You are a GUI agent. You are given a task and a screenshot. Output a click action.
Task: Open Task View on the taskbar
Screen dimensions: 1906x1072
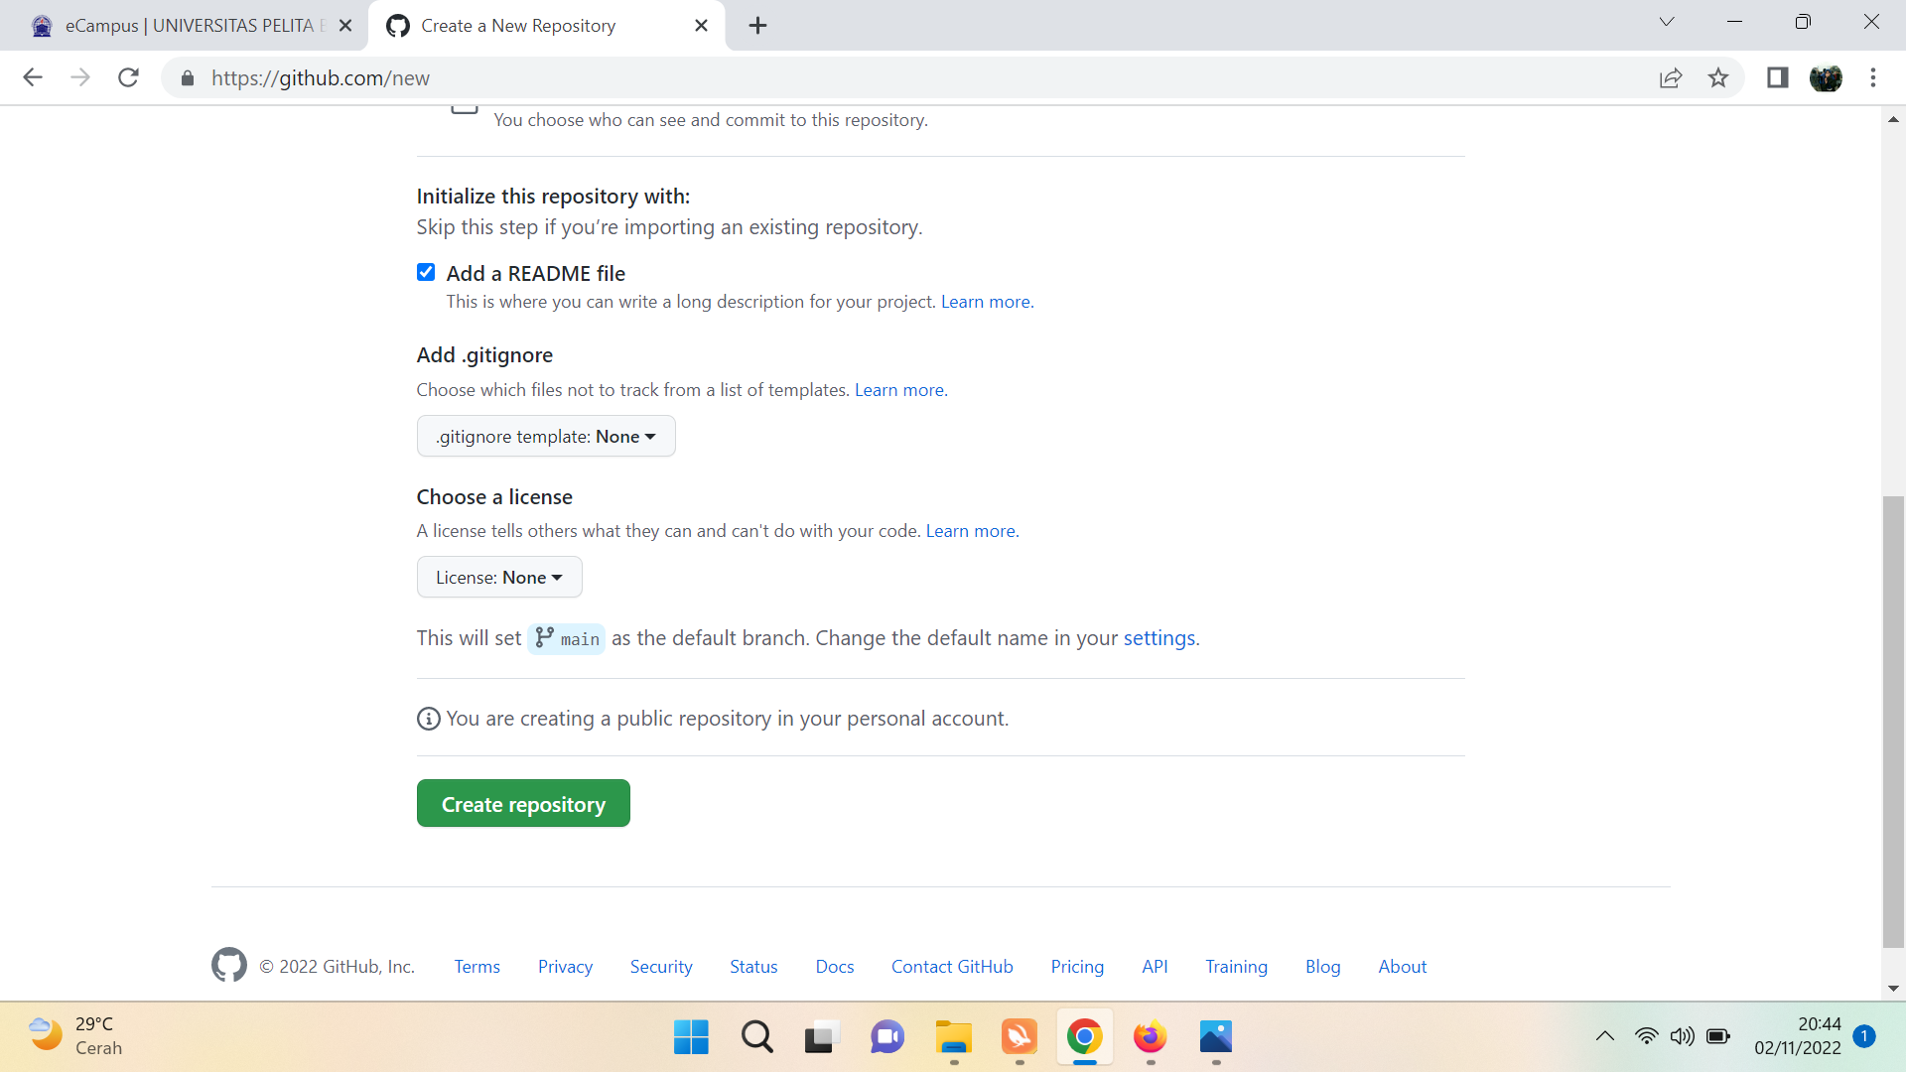(x=822, y=1037)
